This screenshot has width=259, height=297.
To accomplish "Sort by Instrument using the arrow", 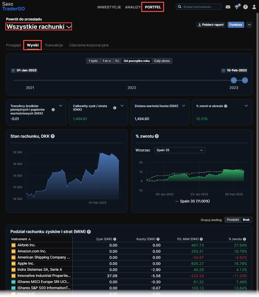I will coord(30,239).
